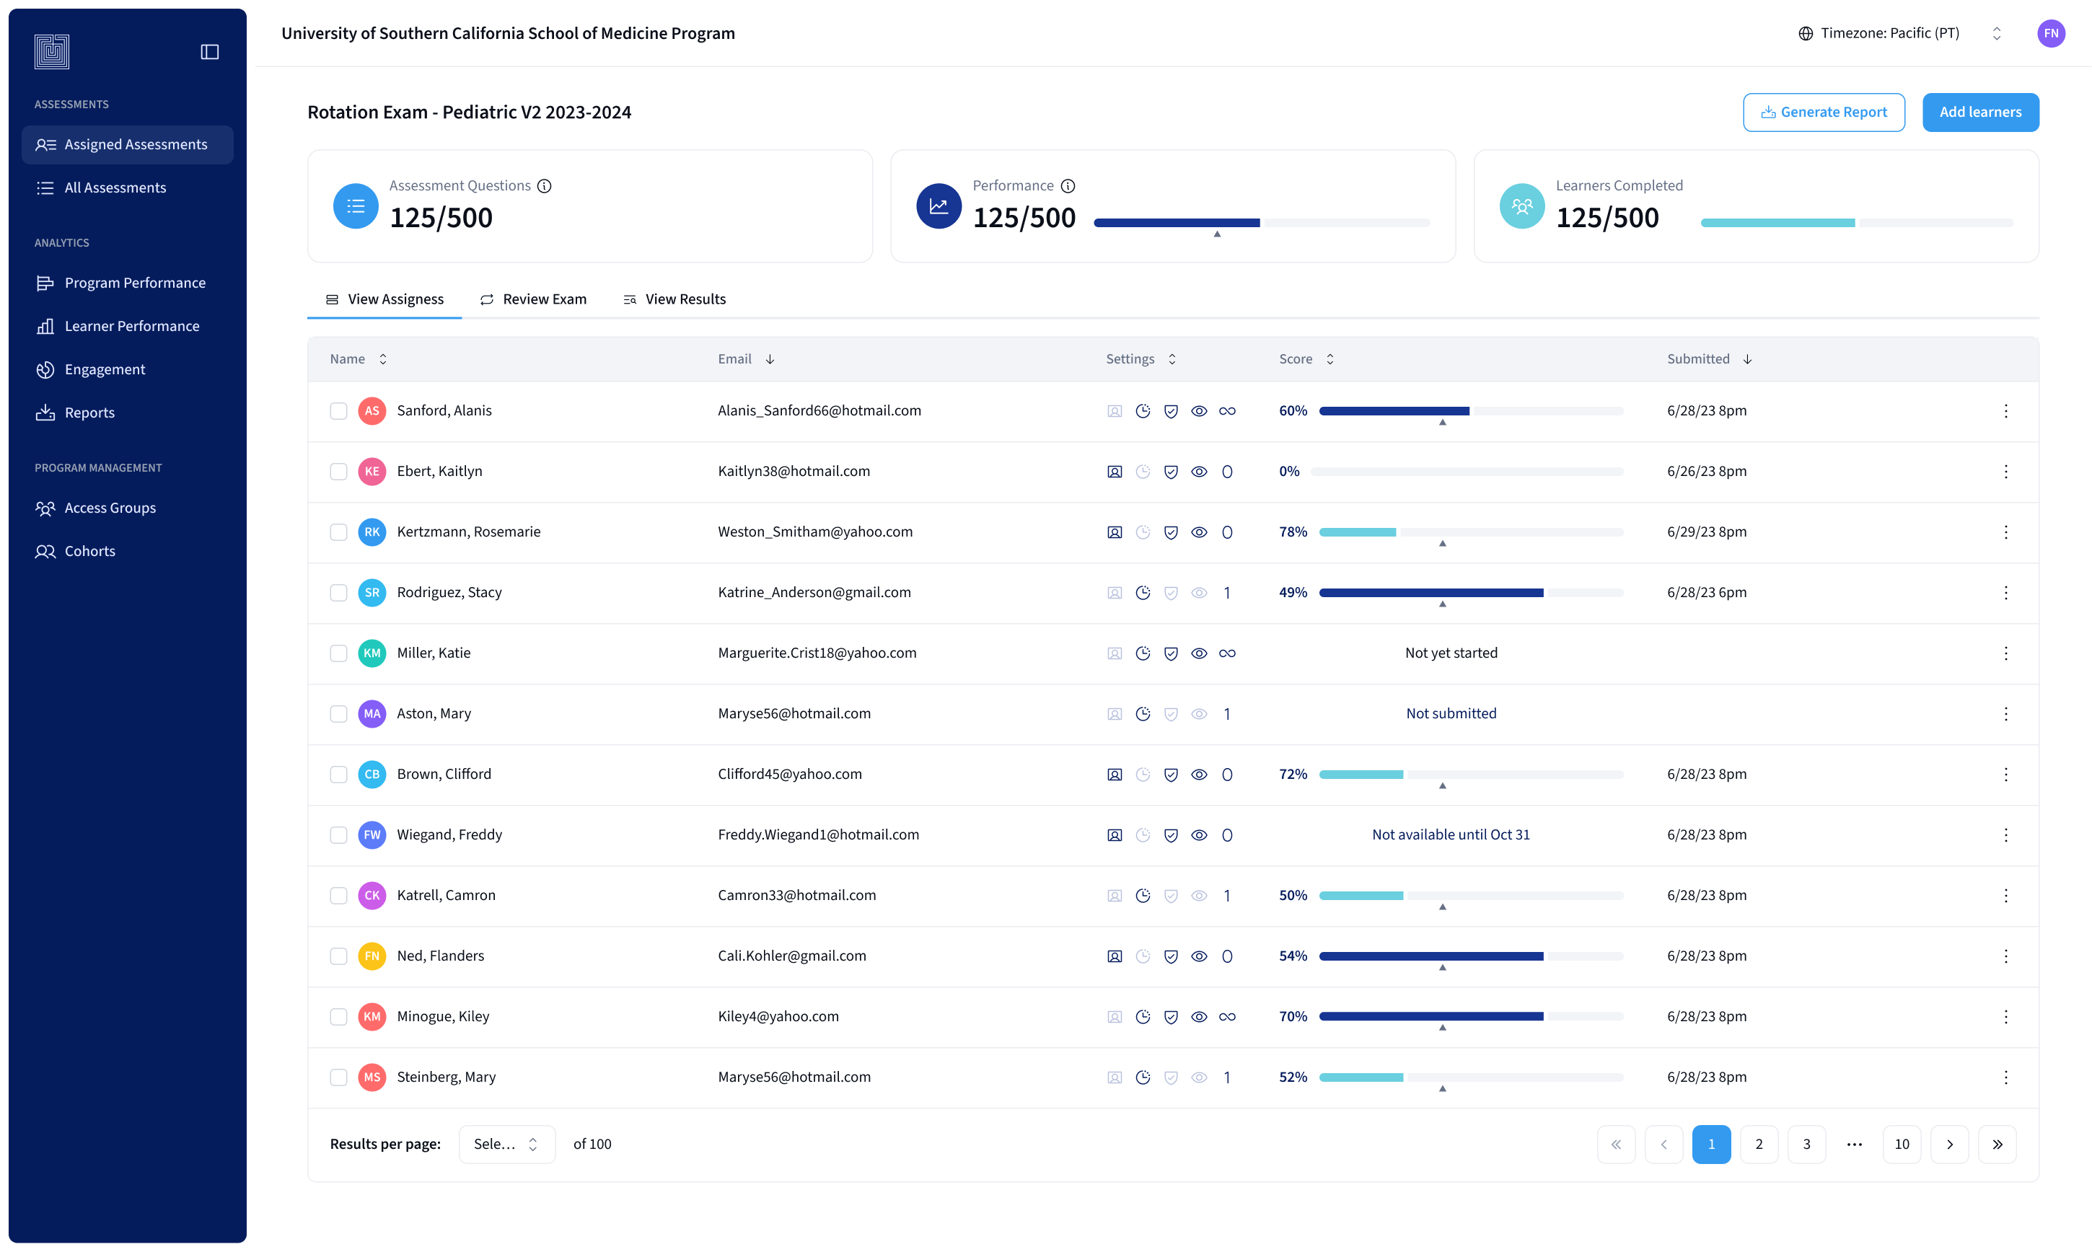Click the maze logo in sidebar

(51, 51)
